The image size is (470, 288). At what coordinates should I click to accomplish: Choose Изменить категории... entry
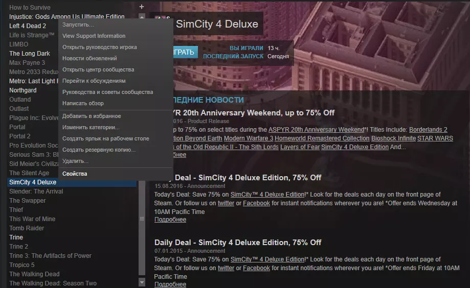(91, 127)
